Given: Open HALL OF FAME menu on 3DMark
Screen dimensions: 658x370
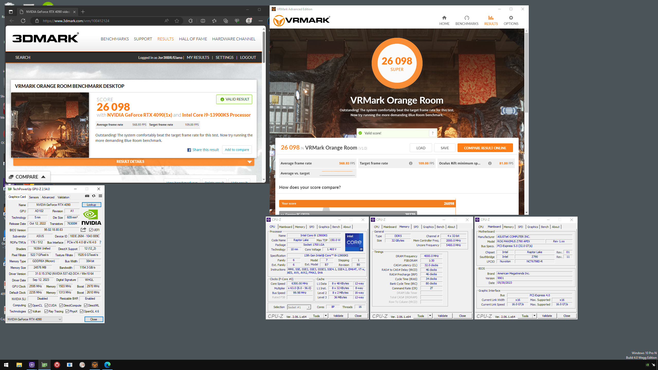Looking at the screenshot, I should (x=193, y=39).
